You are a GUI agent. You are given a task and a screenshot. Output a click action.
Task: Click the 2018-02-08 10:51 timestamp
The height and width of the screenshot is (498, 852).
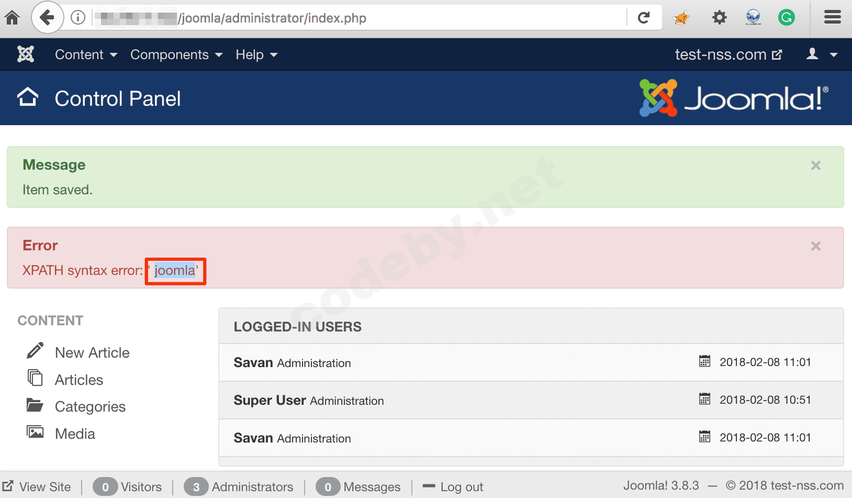tap(765, 399)
